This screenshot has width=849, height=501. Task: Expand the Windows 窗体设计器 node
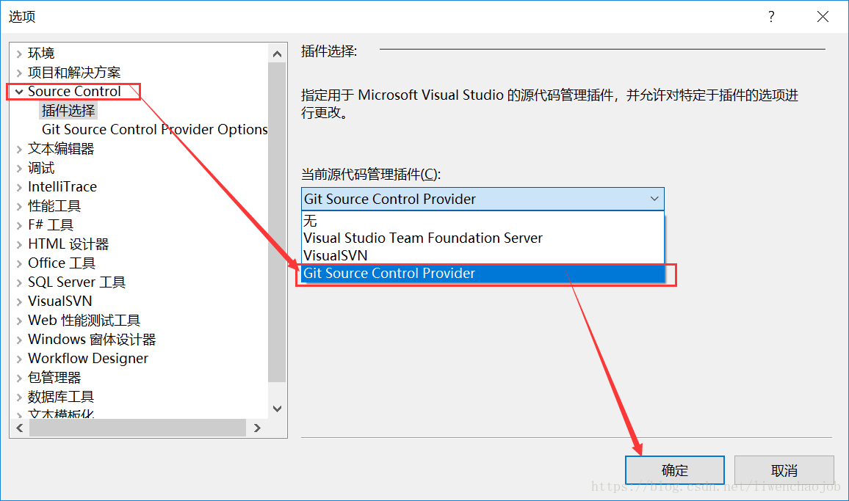click(x=20, y=340)
